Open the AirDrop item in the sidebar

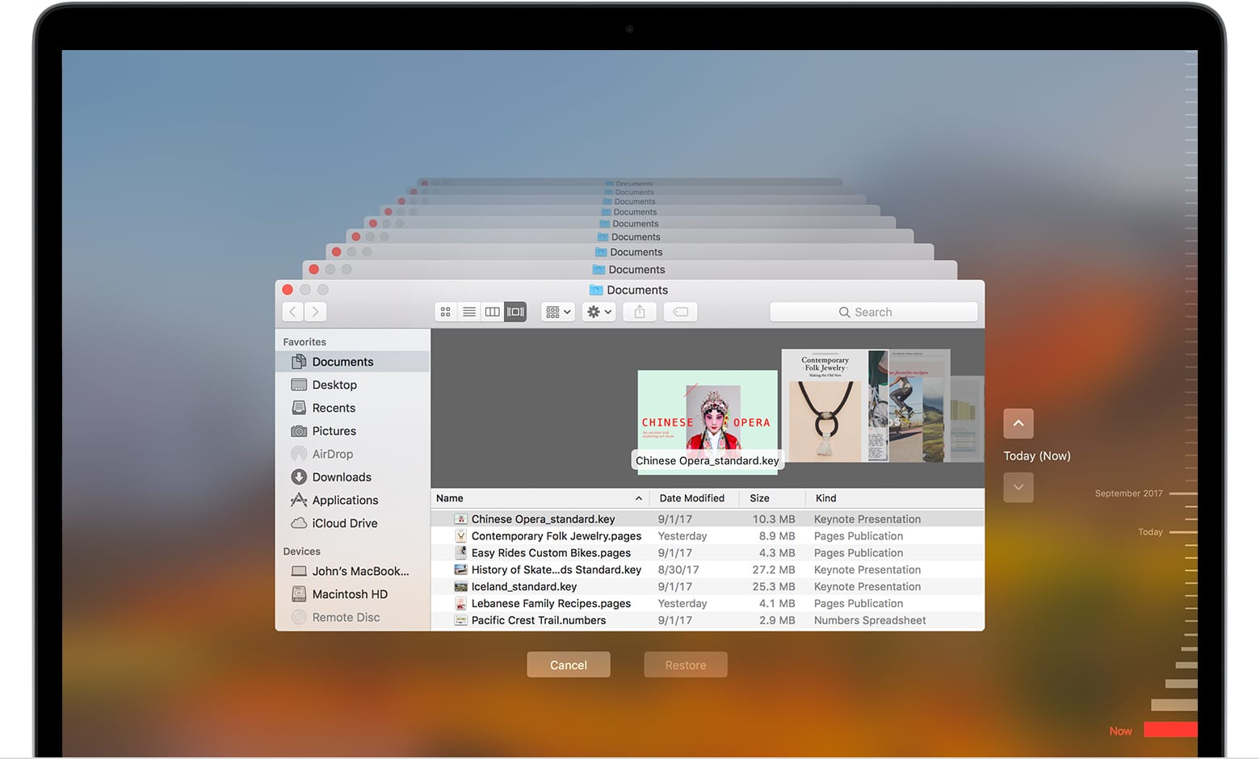pyautogui.click(x=330, y=454)
